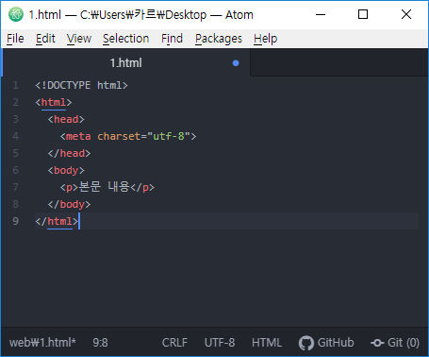Click the </body> closing tag
This screenshot has width=429, height=357.
click(x=69, y=204)
